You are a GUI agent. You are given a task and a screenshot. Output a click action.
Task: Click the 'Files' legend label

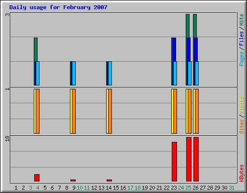point(241,38)
